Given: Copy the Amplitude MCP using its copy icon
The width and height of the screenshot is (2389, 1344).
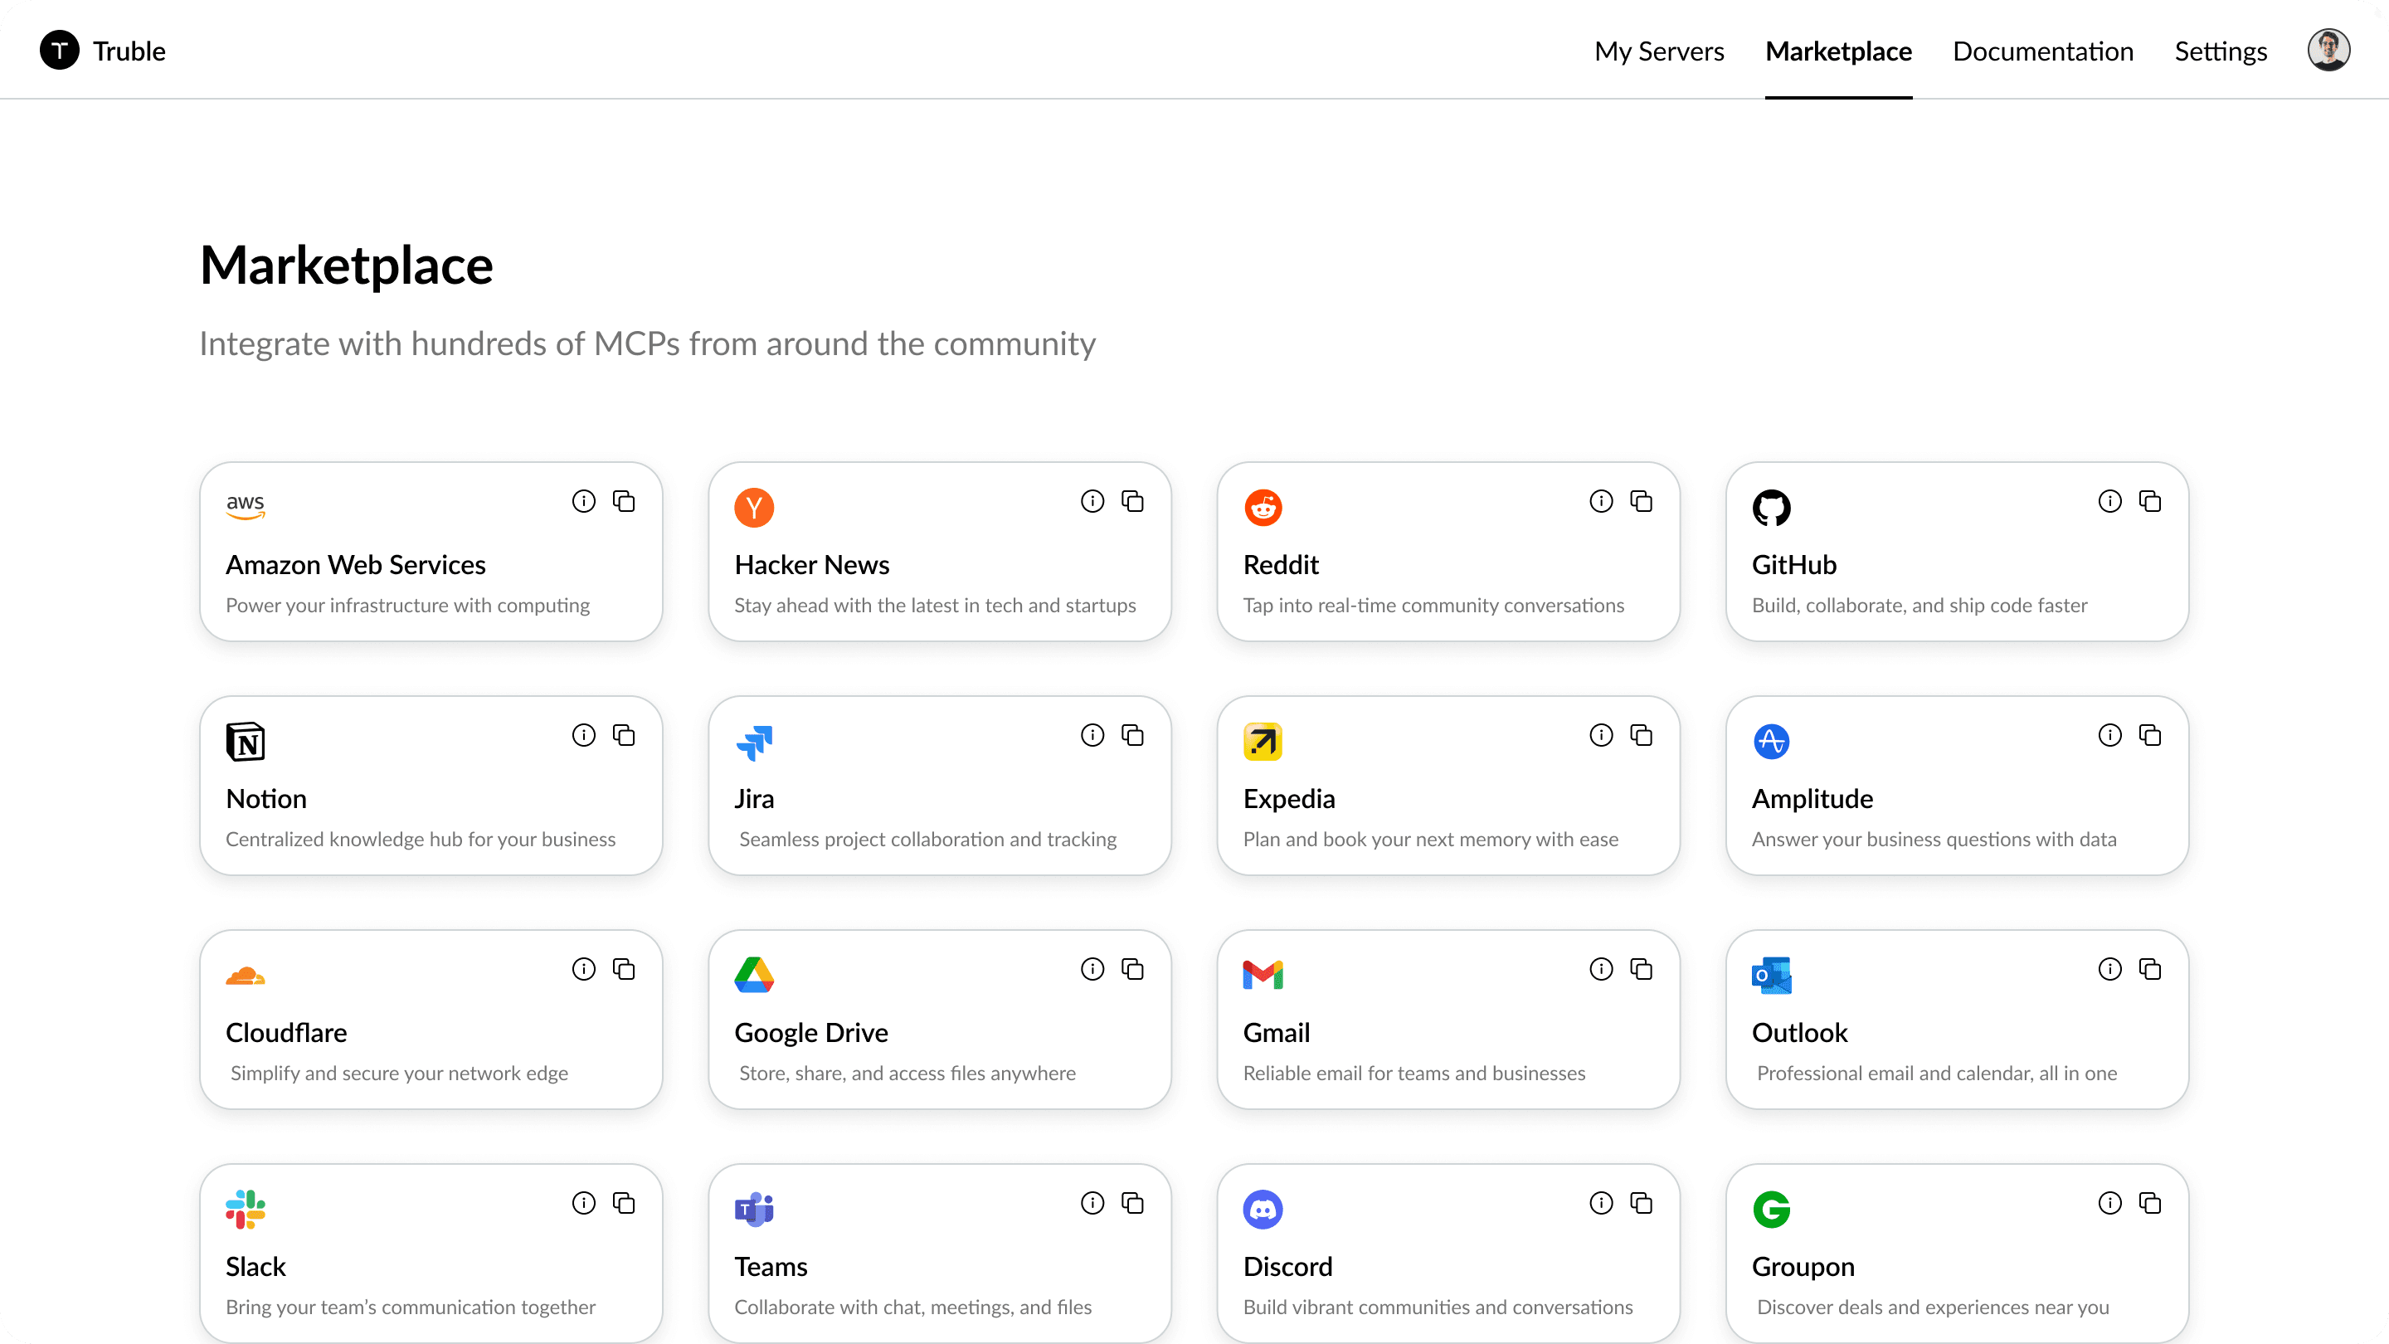Looking at the screenshot, I should tap(2150, 736).
